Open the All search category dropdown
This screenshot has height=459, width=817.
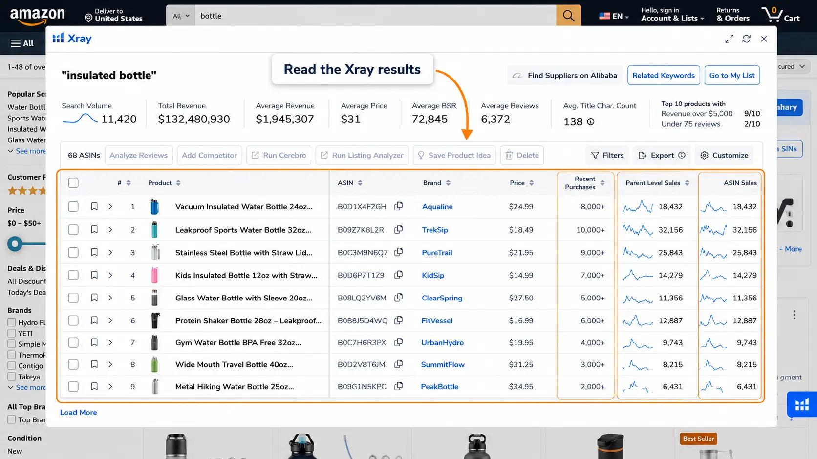coord(181,16)
